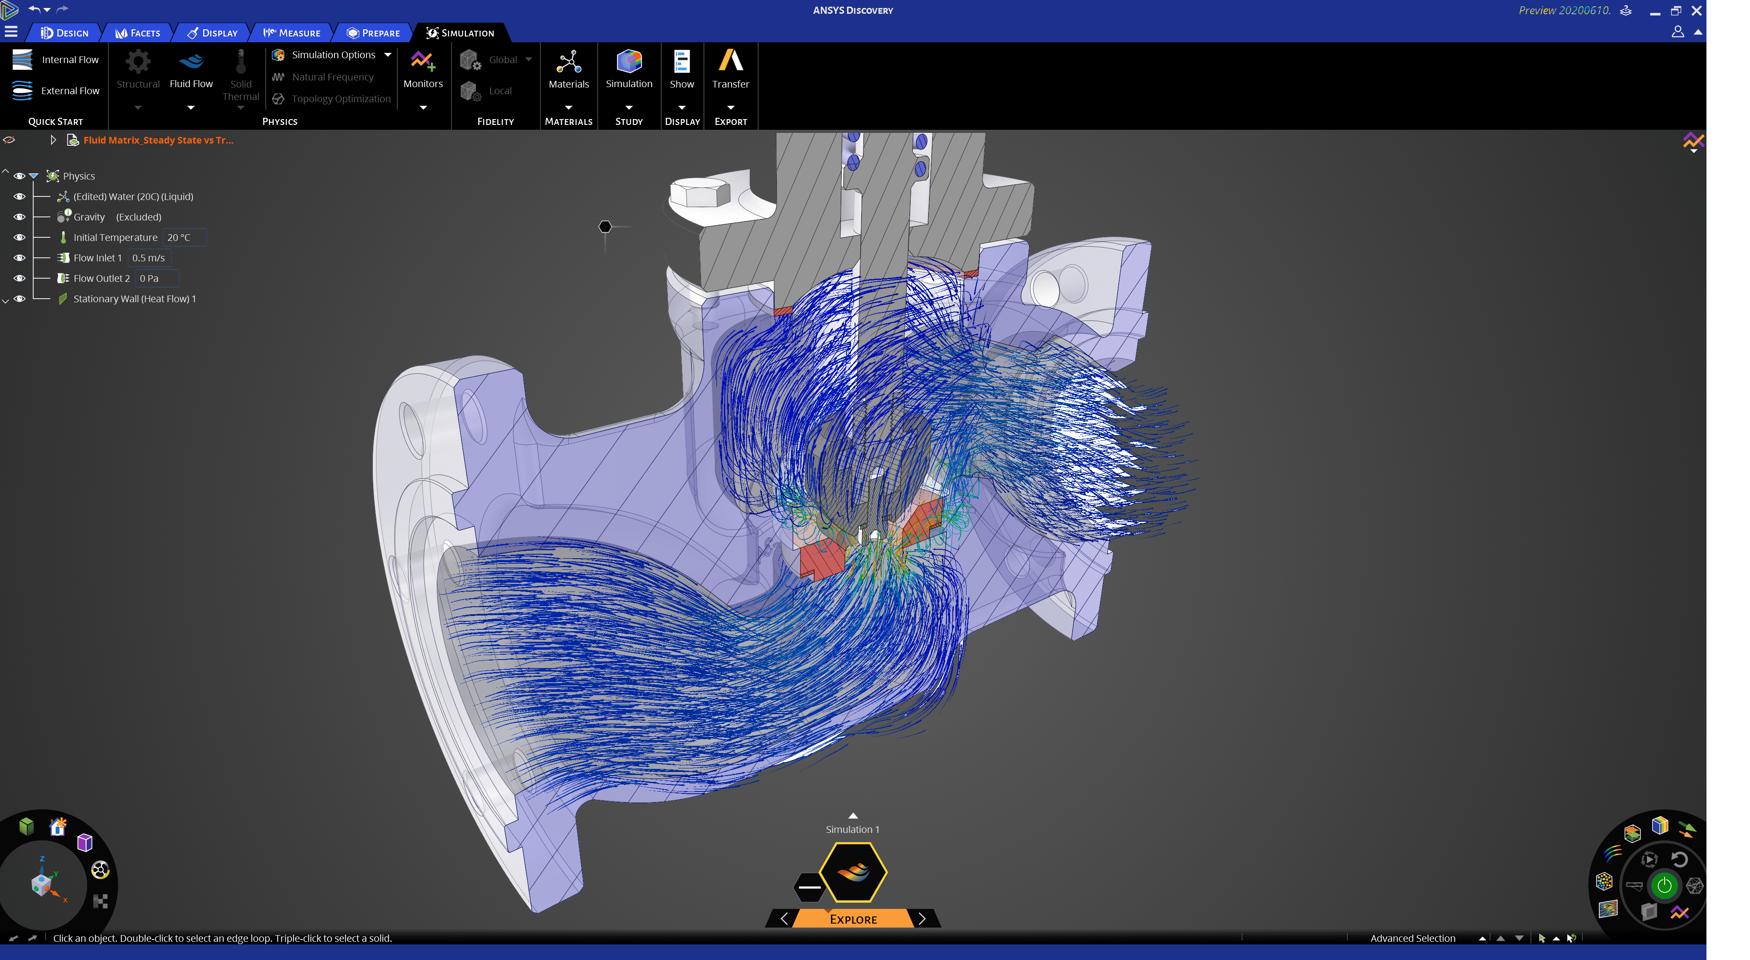Screen dimensions: 1750x960
Task: Click the External Flow quick start icon
Action: (22, 90)
